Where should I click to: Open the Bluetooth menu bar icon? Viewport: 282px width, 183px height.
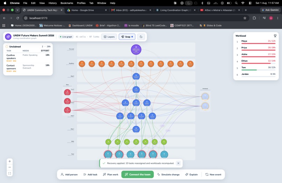(x=202, y=3)
